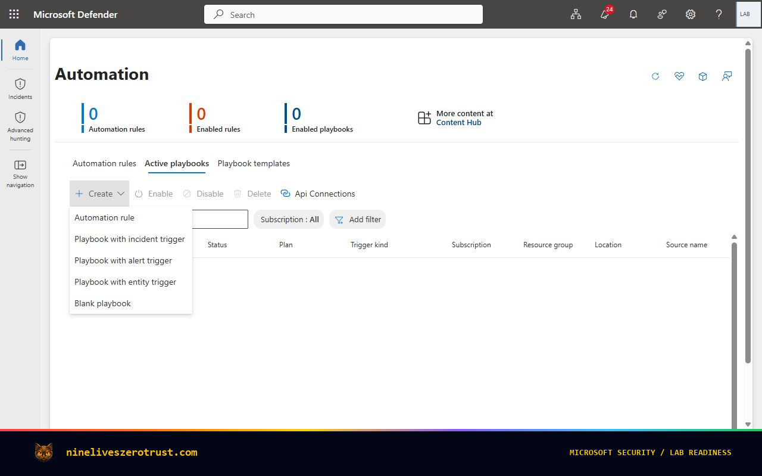Open the Help question mark icon
Screen dimensions: 762x476
(x=719, y=14)
